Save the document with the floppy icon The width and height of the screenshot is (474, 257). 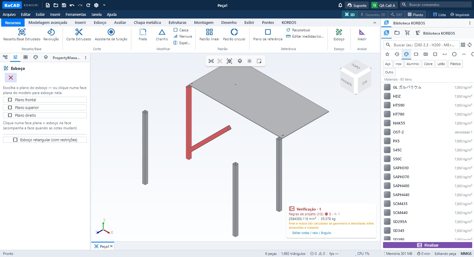(64, 5)
